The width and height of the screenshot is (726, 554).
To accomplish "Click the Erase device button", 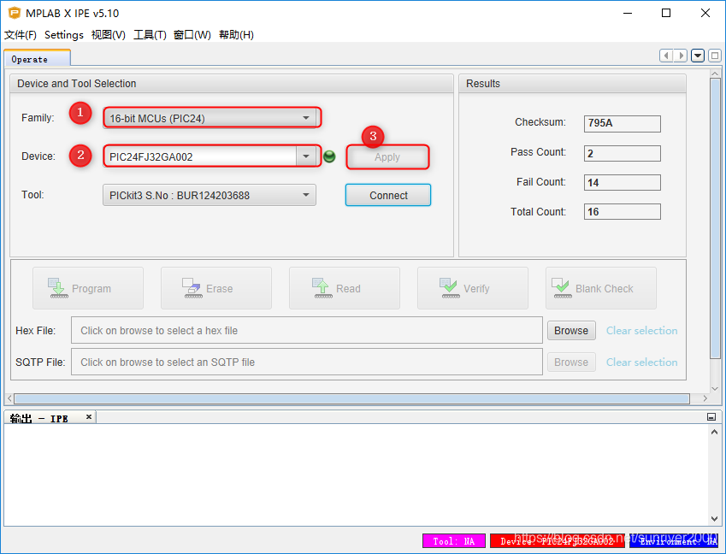I will tap(216, 288).
